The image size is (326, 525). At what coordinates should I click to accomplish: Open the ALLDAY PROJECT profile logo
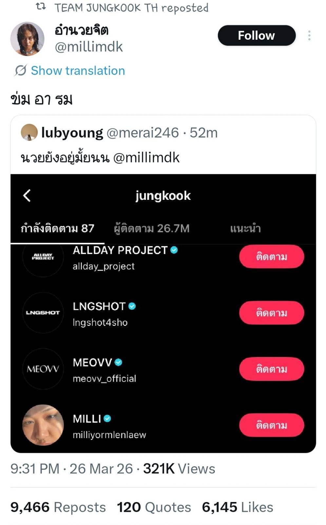tap(43, 257)
